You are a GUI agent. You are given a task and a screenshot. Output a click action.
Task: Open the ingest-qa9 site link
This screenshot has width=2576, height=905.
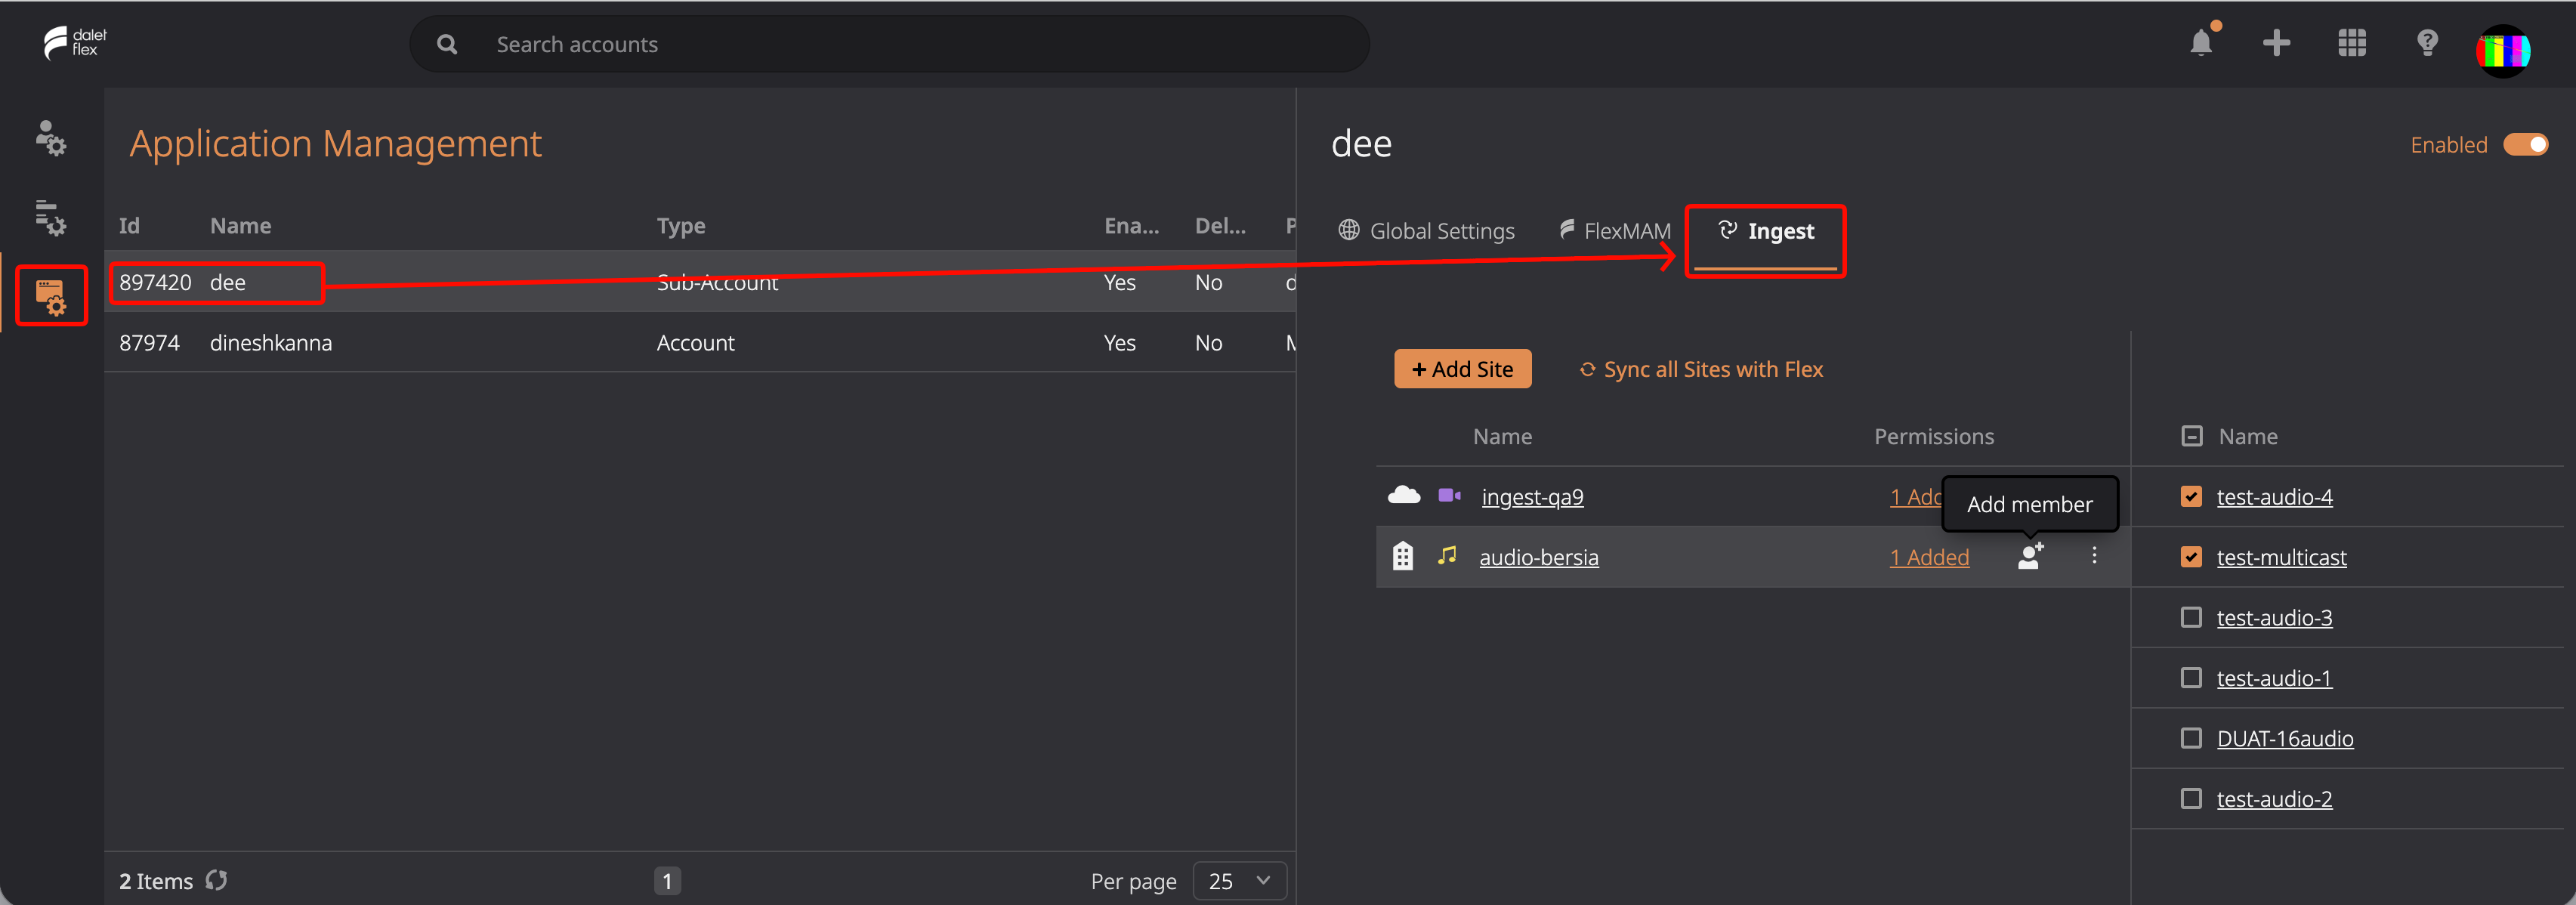tap(1532, 497)
